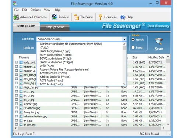This screenshot has height=138, width=184.
Task: Choose Address Book File (*.wab) option
Action: tap(55, 77)
